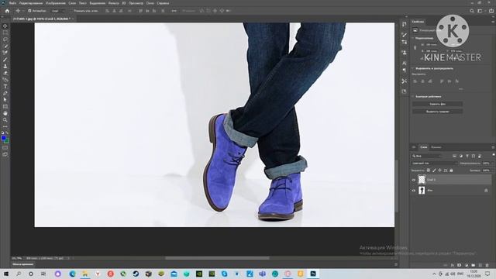Select the Zoom magnifier tool
This screenshot has height=279, width=496.
pos(5,120)
